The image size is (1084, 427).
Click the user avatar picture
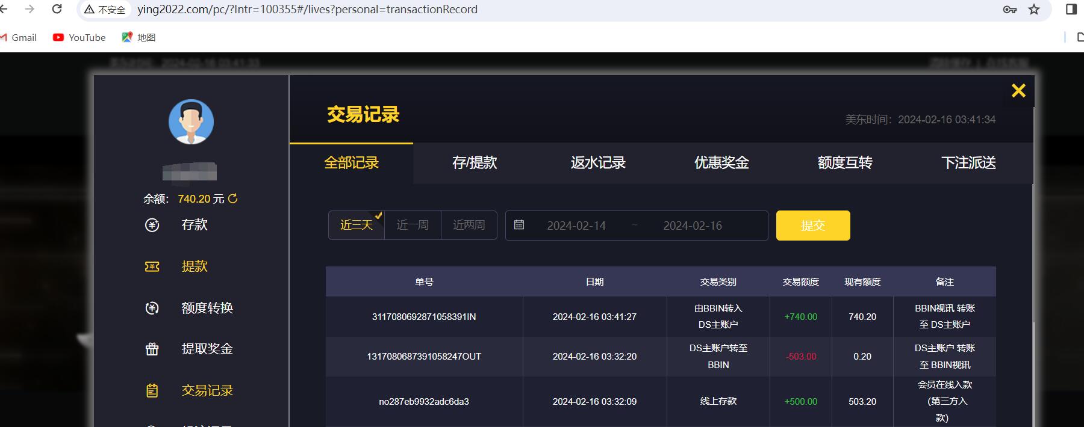click(191, 122)
